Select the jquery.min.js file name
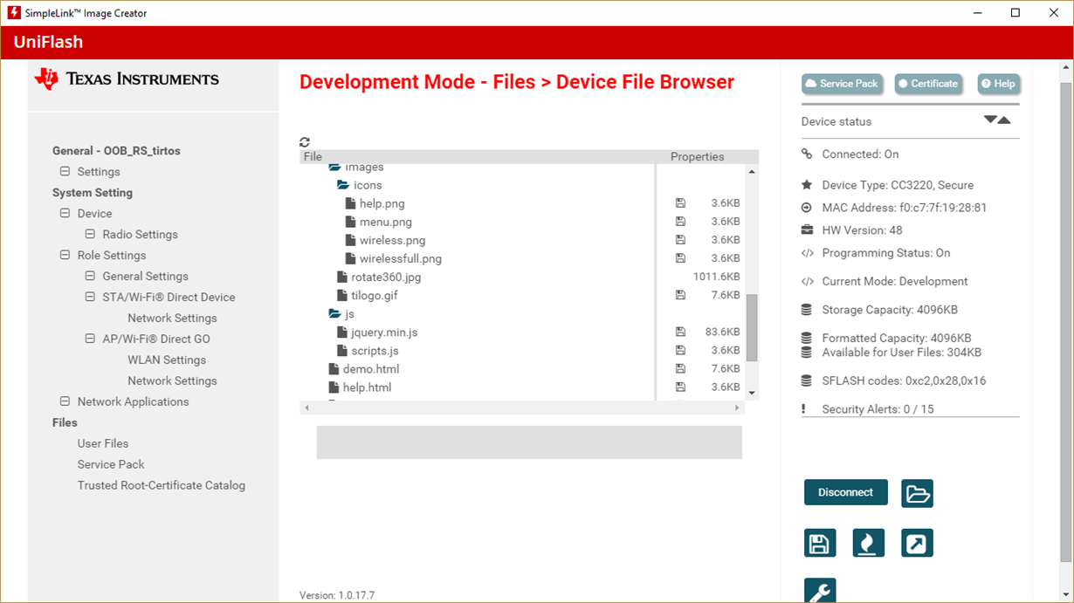Screen dimensions: 1074x603 click(384, 332)
